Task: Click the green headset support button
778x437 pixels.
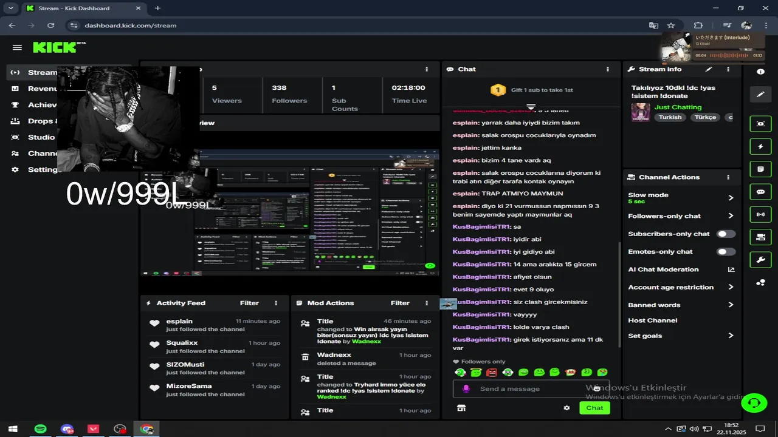Action: [x=754, y=402]
